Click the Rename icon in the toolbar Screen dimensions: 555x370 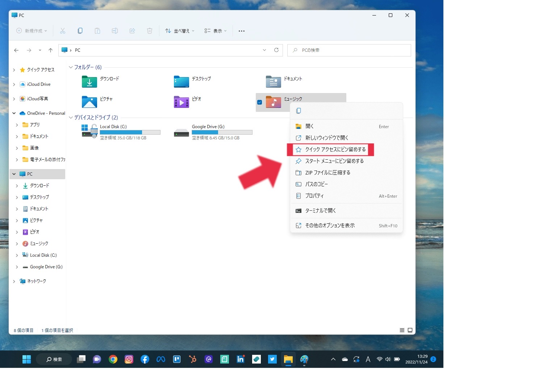115,31
